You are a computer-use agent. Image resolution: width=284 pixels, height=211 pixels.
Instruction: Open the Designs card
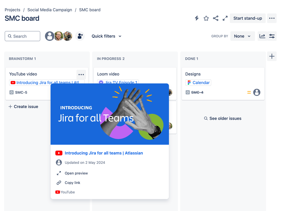(x=193, y=74)
